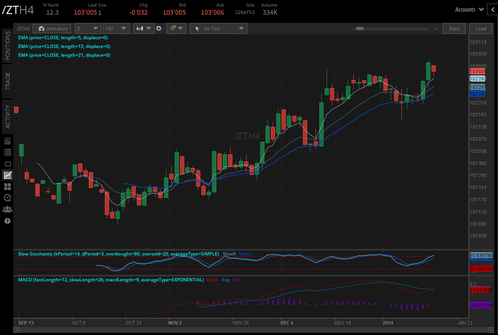Click the 2024 date axis label
Screen dimensions: 498x335
(x=388, y=323)
